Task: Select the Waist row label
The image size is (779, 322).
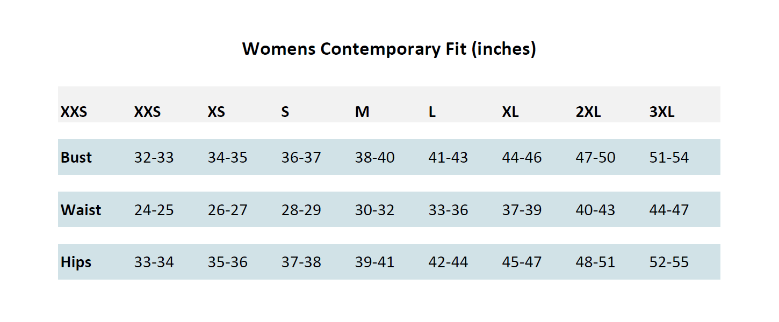Action: coord(81,210)
